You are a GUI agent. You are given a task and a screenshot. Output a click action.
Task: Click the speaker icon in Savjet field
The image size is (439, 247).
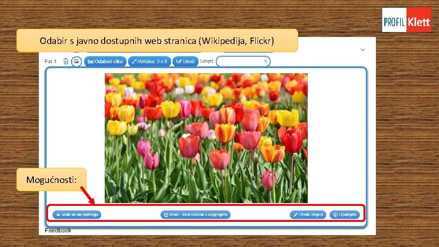pyautogui.click(x=265, y=61)
